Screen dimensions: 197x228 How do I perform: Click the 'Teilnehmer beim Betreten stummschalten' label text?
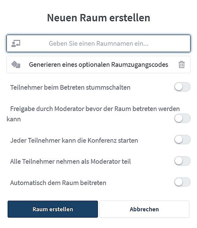pos(70,87)
